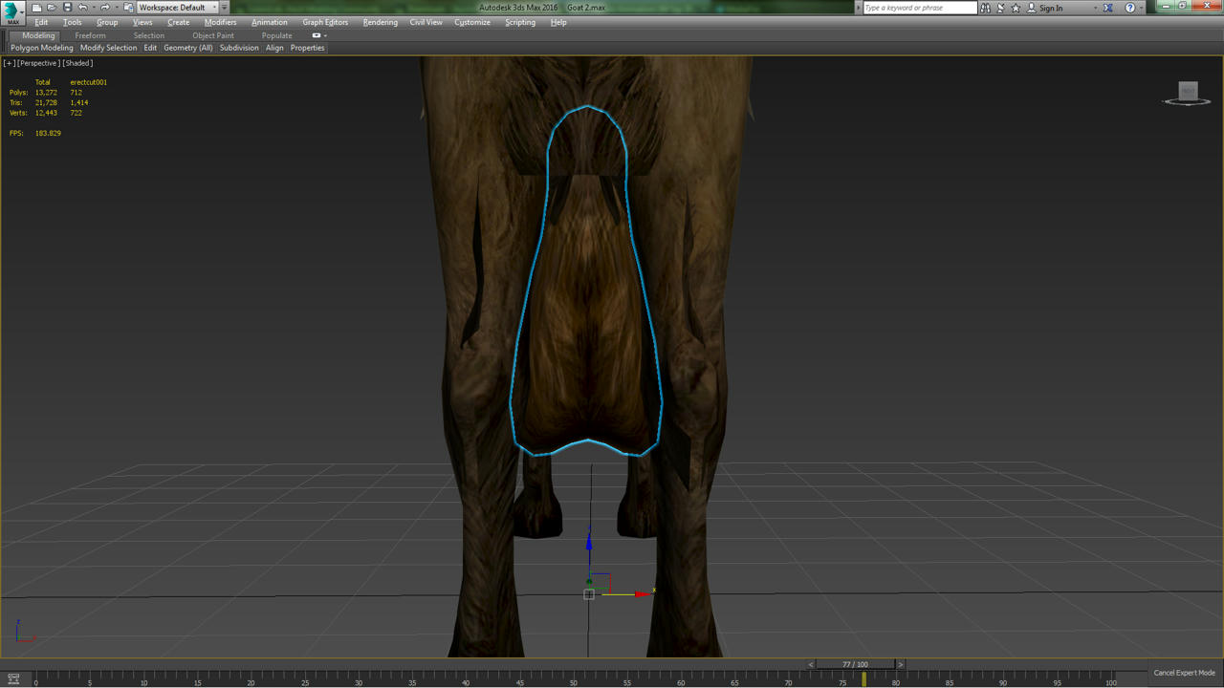The image size is (1224, 688).
Task: Open the Tools menu
Action: pos(72,22)
